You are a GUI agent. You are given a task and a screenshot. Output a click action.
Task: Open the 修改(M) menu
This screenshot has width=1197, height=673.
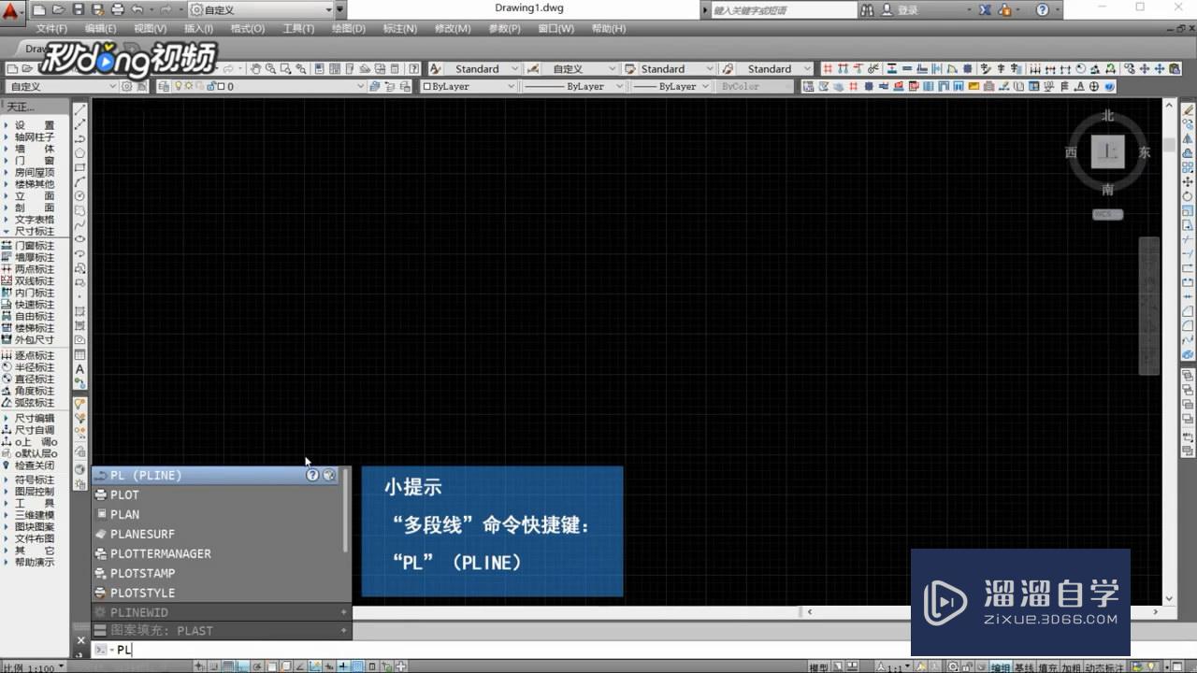(453, 28)
